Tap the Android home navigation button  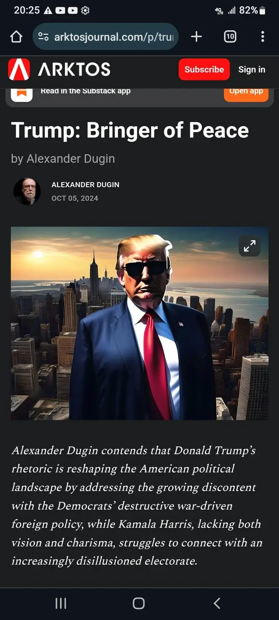139,603
